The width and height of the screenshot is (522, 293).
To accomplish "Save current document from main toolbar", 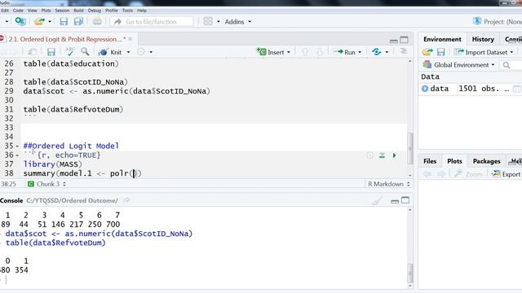I will pyautogui.click(x=64, y=22).
